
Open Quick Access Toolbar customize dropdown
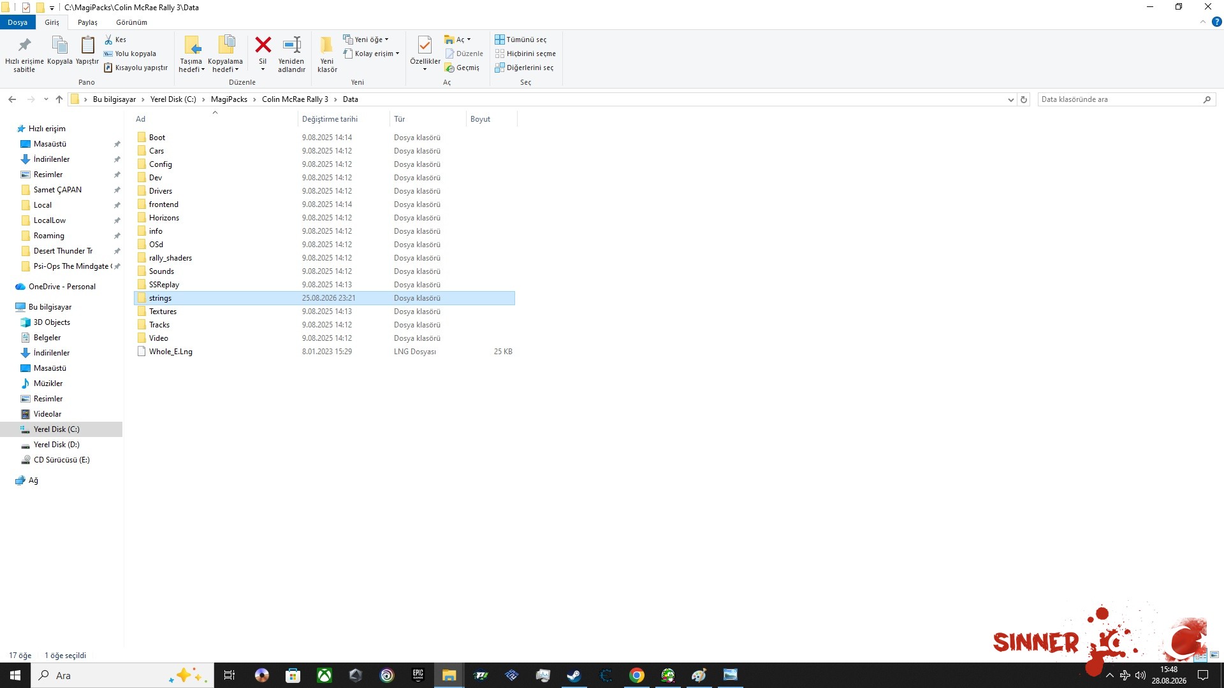[52, 8]
